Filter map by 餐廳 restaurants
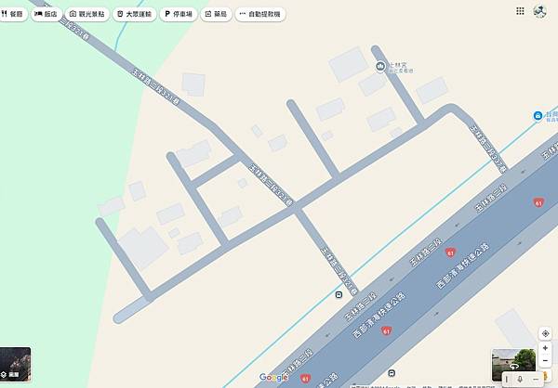The height and width of the screenshot is (388, 558). [x=13, y=14]
